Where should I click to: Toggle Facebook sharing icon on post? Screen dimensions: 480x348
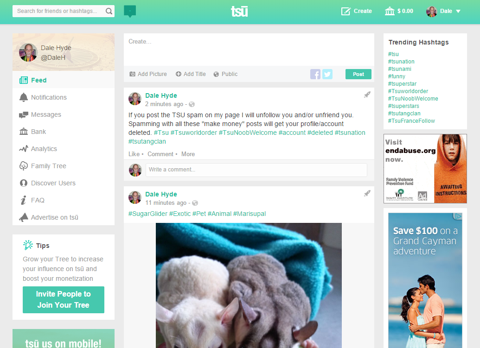click(315, 74)
